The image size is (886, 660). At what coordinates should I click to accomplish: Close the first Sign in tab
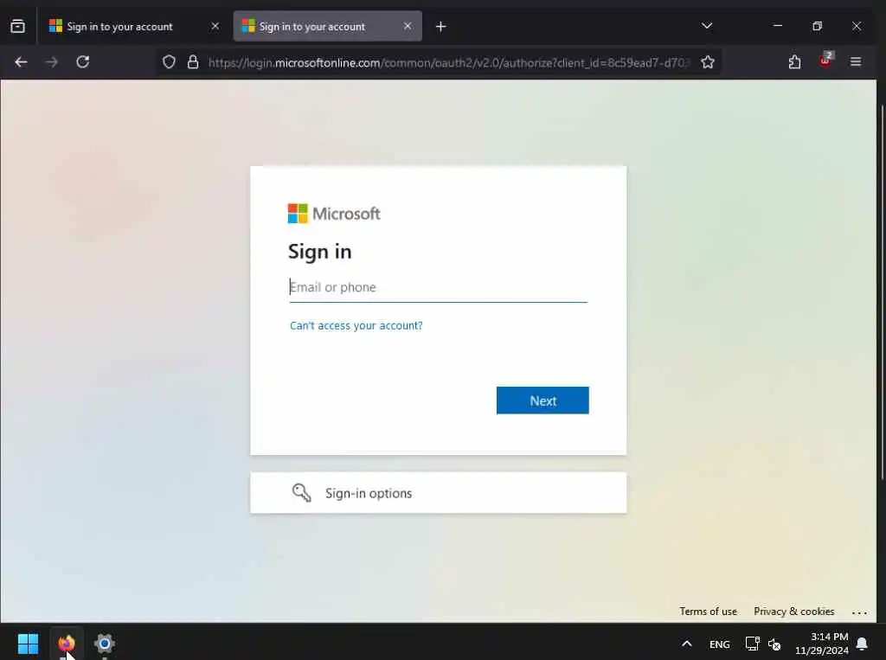pyautogui.click(x=215, y=26)
